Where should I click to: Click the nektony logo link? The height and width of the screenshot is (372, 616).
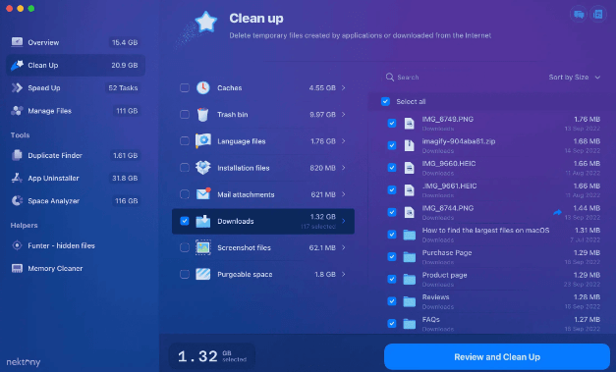point(24,362)
